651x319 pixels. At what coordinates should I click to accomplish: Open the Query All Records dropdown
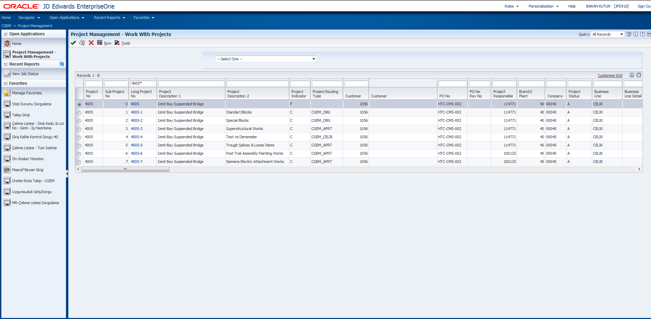tap(607, 34)
